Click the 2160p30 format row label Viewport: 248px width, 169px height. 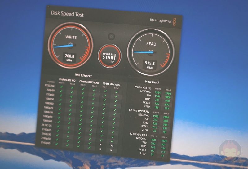click(46, 134)
